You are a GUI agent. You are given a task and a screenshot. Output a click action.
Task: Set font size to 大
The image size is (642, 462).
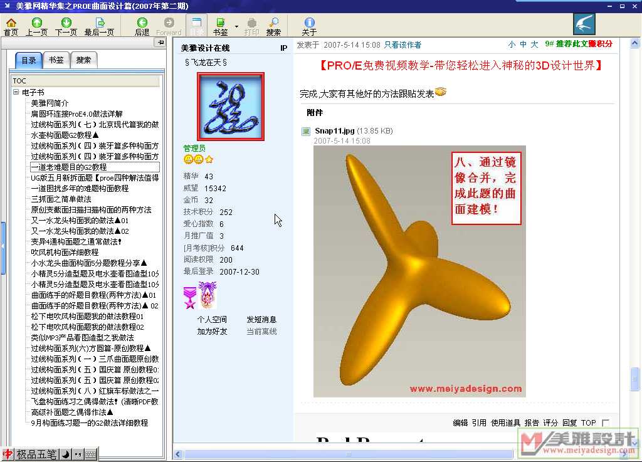pos(534,45)
